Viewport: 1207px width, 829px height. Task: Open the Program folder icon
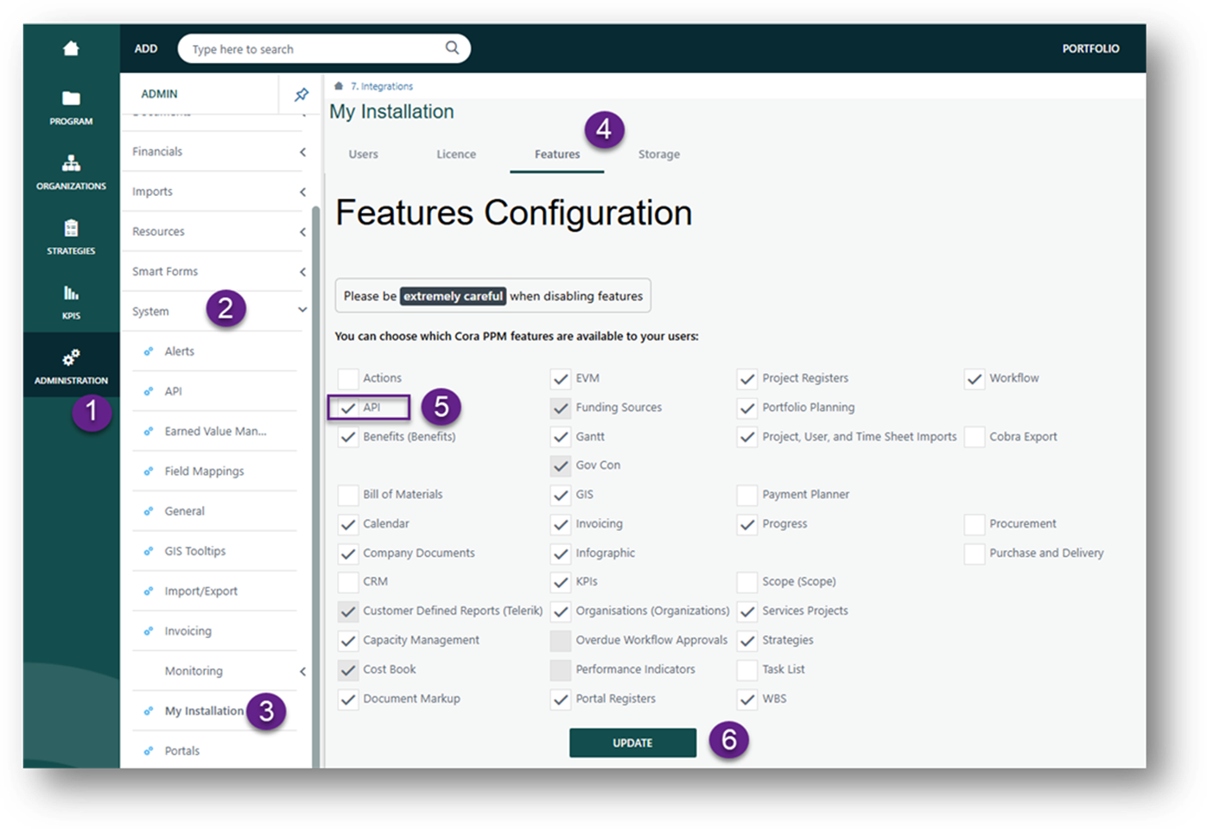pos(71,98)
